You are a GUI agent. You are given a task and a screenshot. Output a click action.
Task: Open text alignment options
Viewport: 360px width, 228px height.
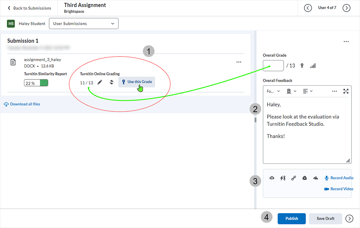point(308,91)
